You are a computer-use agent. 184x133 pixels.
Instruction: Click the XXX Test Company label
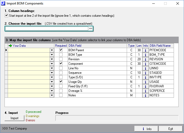(x=15, y=128)
